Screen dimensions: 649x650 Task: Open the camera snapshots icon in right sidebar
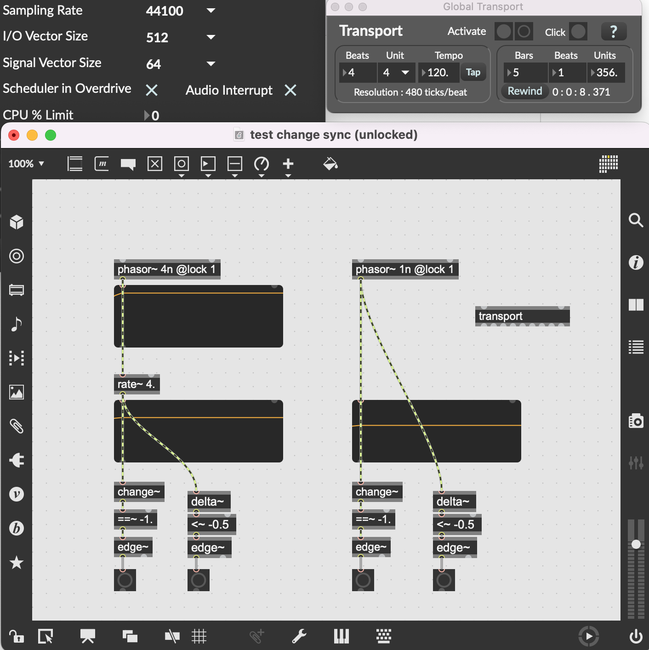click(636, 421)
